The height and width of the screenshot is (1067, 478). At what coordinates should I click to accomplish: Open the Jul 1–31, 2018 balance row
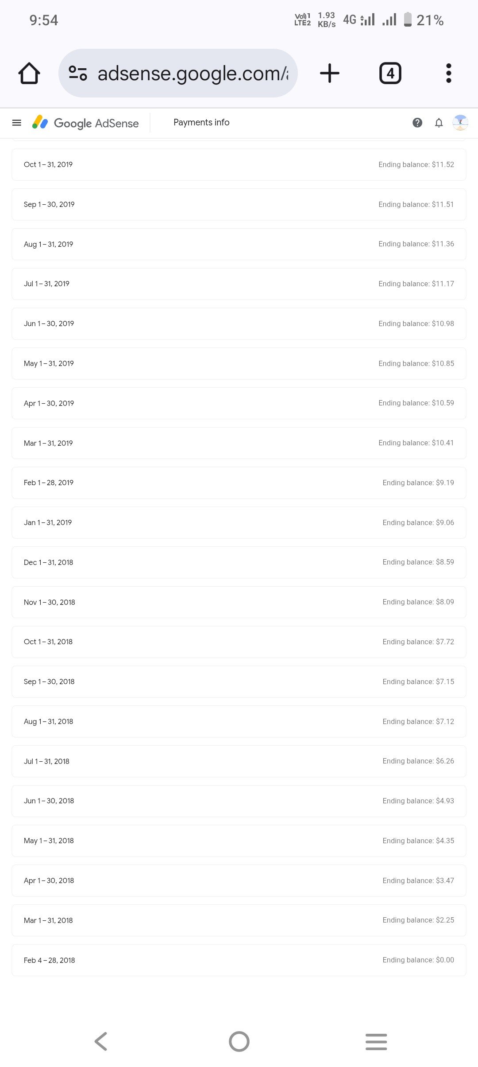[239, 761]
